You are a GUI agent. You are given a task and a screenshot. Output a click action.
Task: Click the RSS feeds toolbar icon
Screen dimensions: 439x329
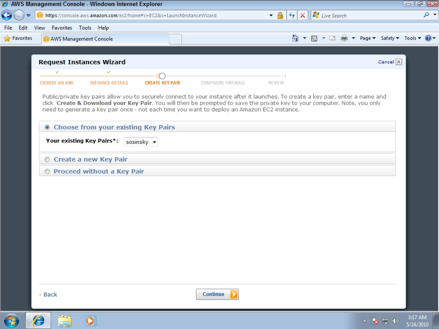pyautogui.click(x=314, y=38)
